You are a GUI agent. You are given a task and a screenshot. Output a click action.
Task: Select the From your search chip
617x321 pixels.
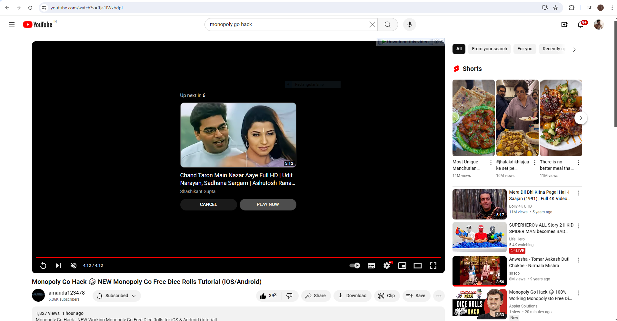(x=489, y=49)
